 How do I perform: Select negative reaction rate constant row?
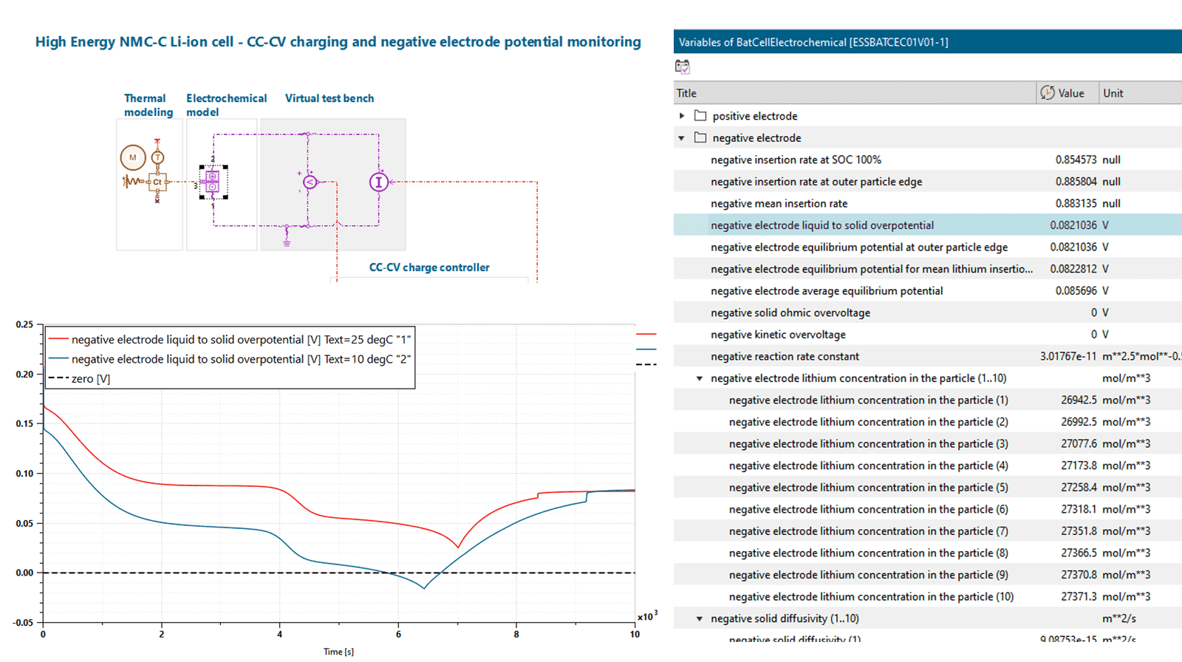tap(928, 356)
